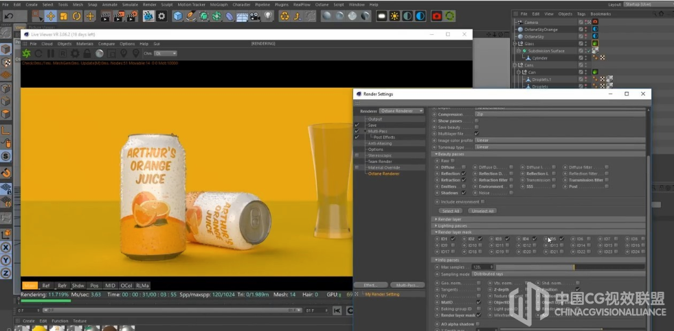Click the Cube primitive icon in toolbar
674x331 pixels.
coord(177,16)
